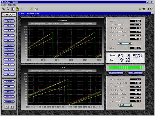Click the upper Graf button
This screenshot has height=116, width=155.
pyautogui.click(x=125, y=43)
